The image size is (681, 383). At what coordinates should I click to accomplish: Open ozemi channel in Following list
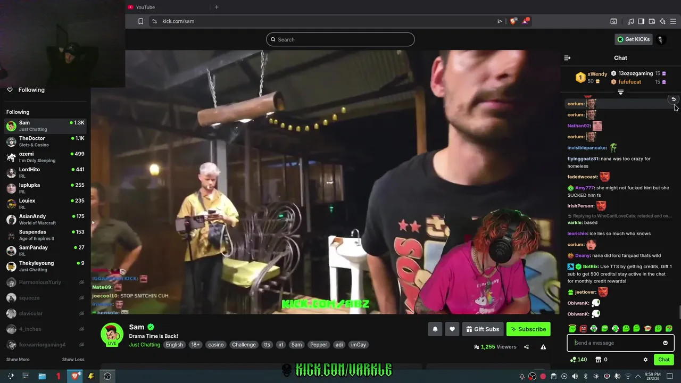[x=45, y=157]
